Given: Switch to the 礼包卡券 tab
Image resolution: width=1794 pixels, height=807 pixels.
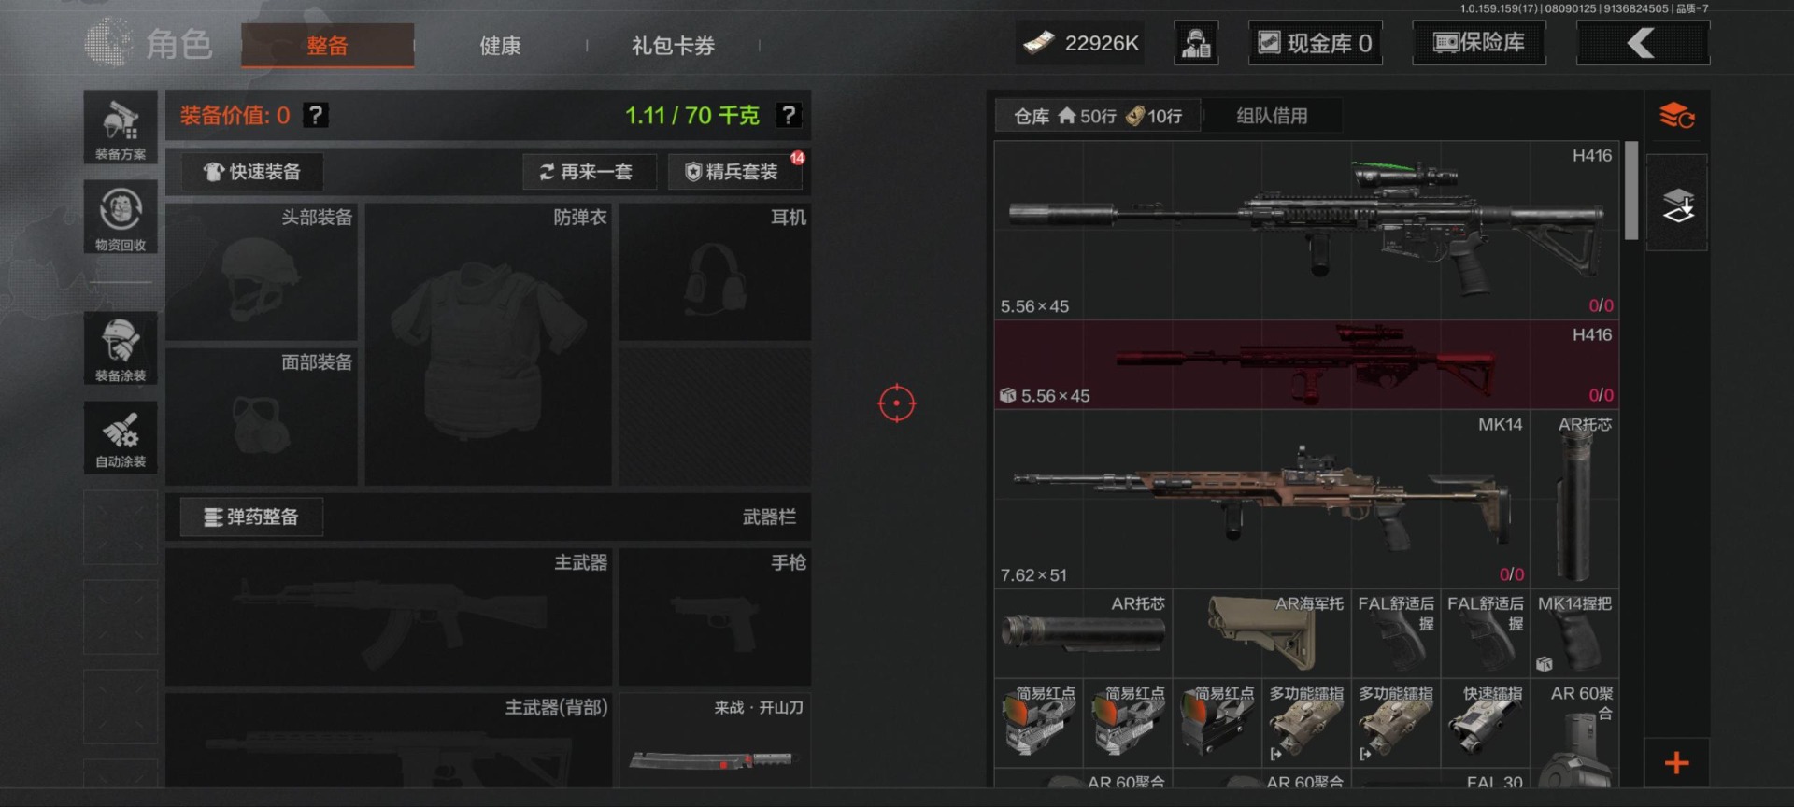Looking at the screenshot, I should (673, 45).
